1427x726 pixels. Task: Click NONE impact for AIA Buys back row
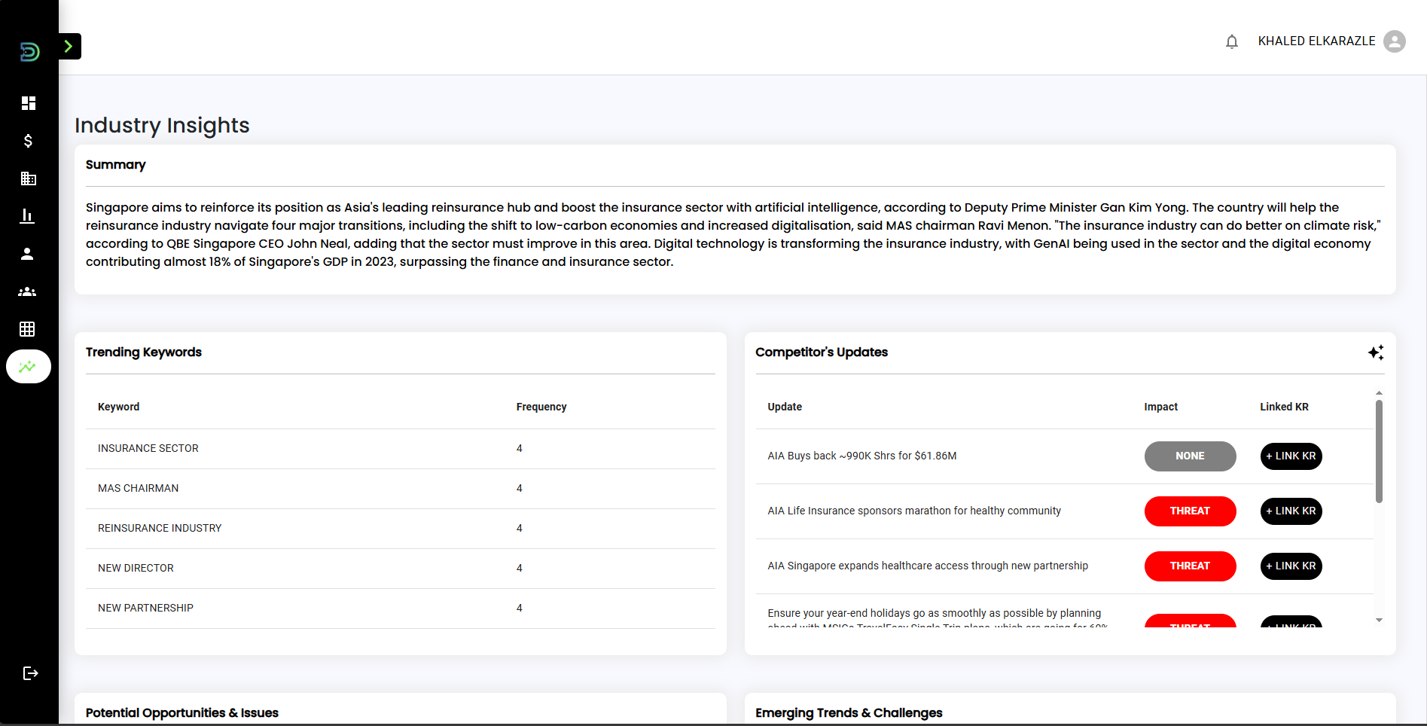pos(1190,456)
